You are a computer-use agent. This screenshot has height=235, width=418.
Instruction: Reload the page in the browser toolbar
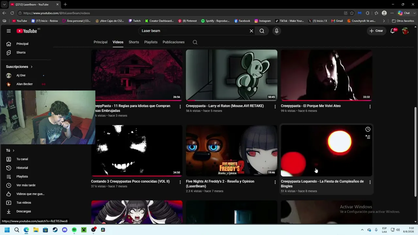[12, 13]
